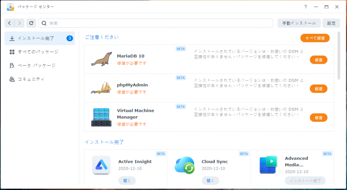Click the magnifier search icon

coord(44,23)
